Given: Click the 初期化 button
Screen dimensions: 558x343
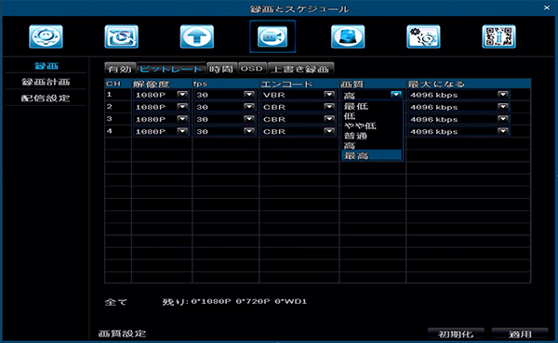Looking at the screenshot, I should point(456,334).
